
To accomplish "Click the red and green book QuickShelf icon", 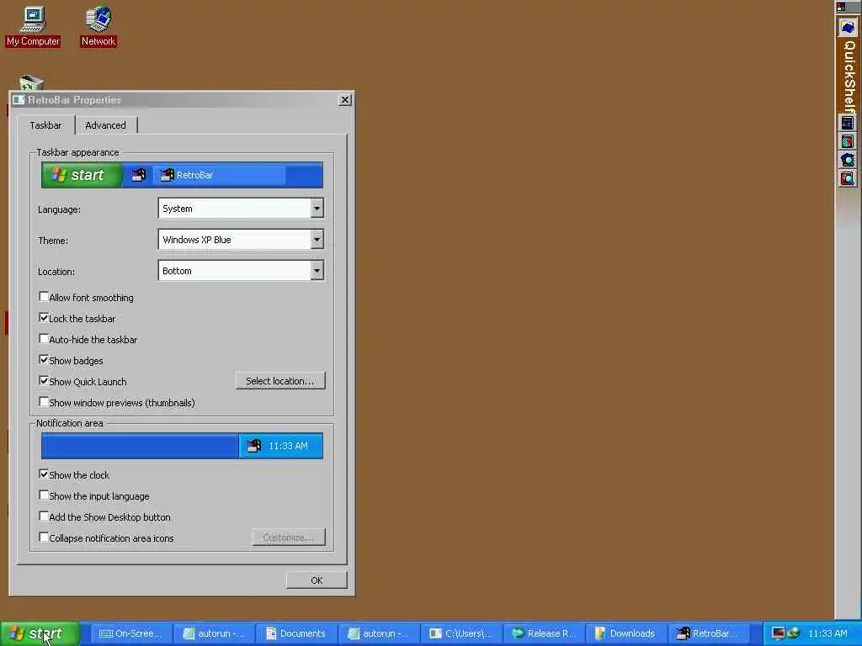I will click(x=847, y=141).
